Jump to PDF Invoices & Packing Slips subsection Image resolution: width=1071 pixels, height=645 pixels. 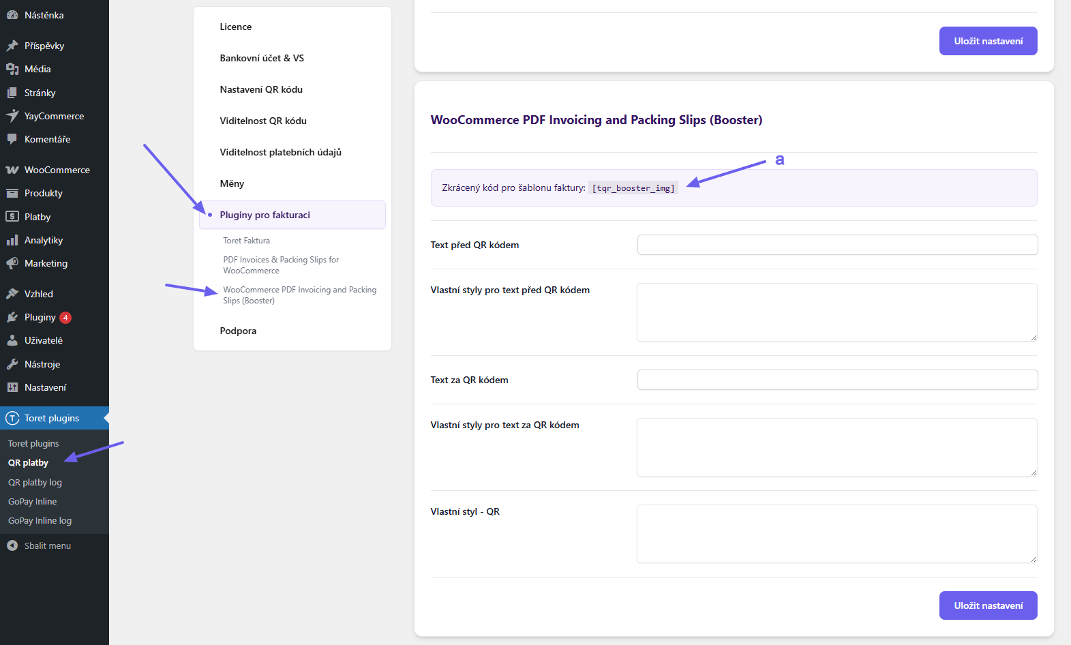281,265
